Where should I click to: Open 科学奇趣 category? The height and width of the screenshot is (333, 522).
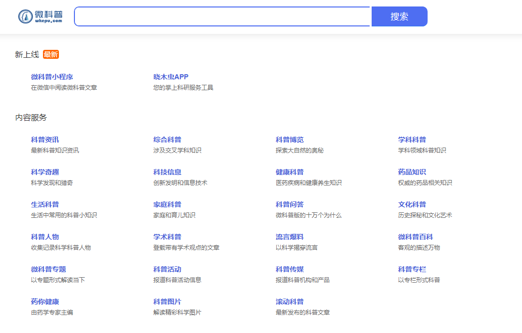tap(45, 172)
